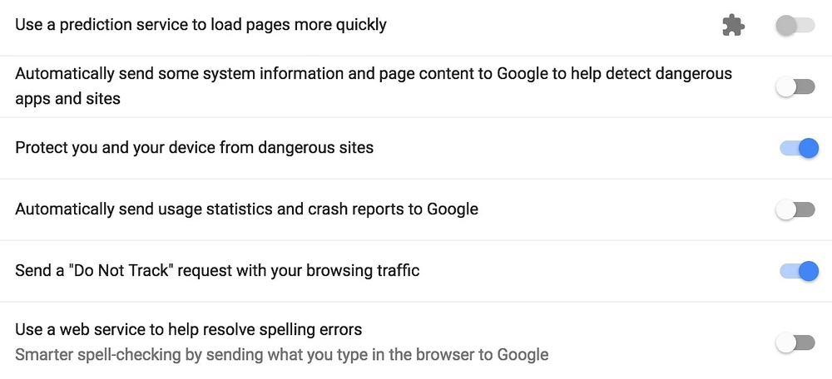The height and width of the screenshot is (379, 832).
Task: Turn off the "Do Not Track" request
Action: [799, 271]
